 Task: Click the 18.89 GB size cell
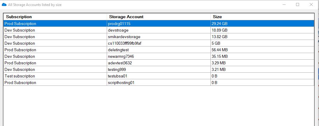[x=262, y=30]
